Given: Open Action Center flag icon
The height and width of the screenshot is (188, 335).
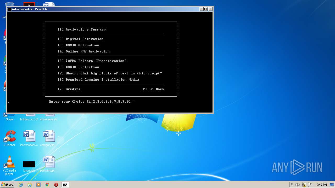Looking at the screenshot, I should click(x=310, y=185).
